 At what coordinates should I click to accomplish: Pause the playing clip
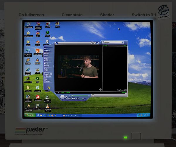tap(62, 97)
